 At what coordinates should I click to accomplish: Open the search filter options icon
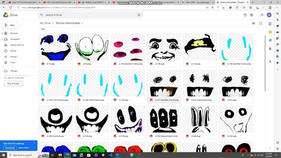click(139, 15)
